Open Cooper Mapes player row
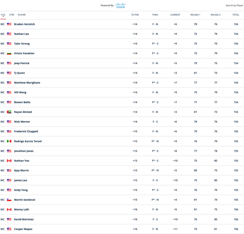This screenshot has width=244, height=234. pos(122,229)
